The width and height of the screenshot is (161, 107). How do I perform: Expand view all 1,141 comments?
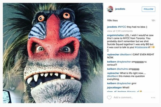[120, 31]
